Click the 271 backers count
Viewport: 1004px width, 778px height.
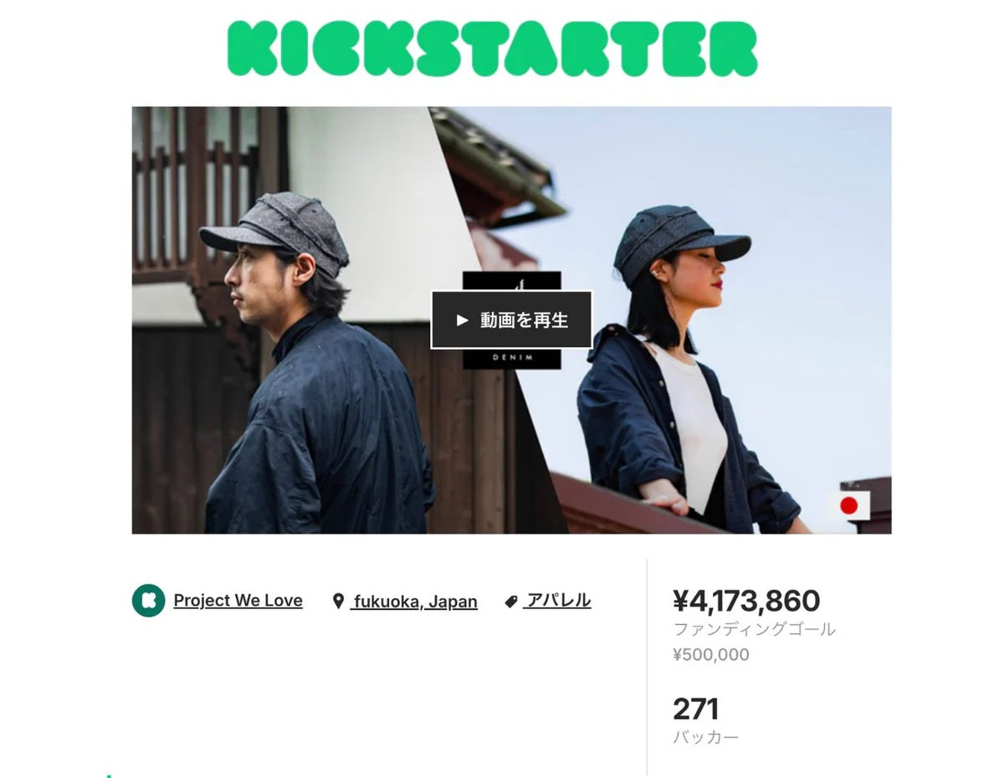[695, 709]
